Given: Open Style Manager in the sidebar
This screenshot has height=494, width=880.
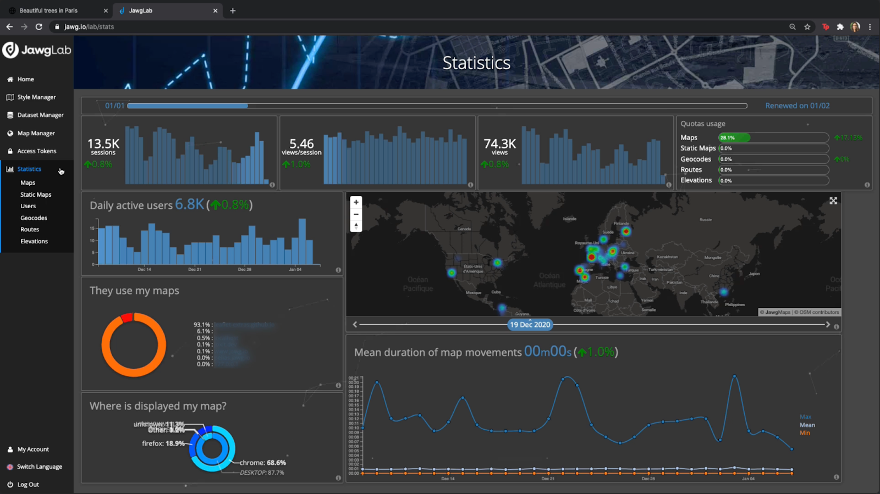Looking at the screenshot, I should [x=37, y=97].
